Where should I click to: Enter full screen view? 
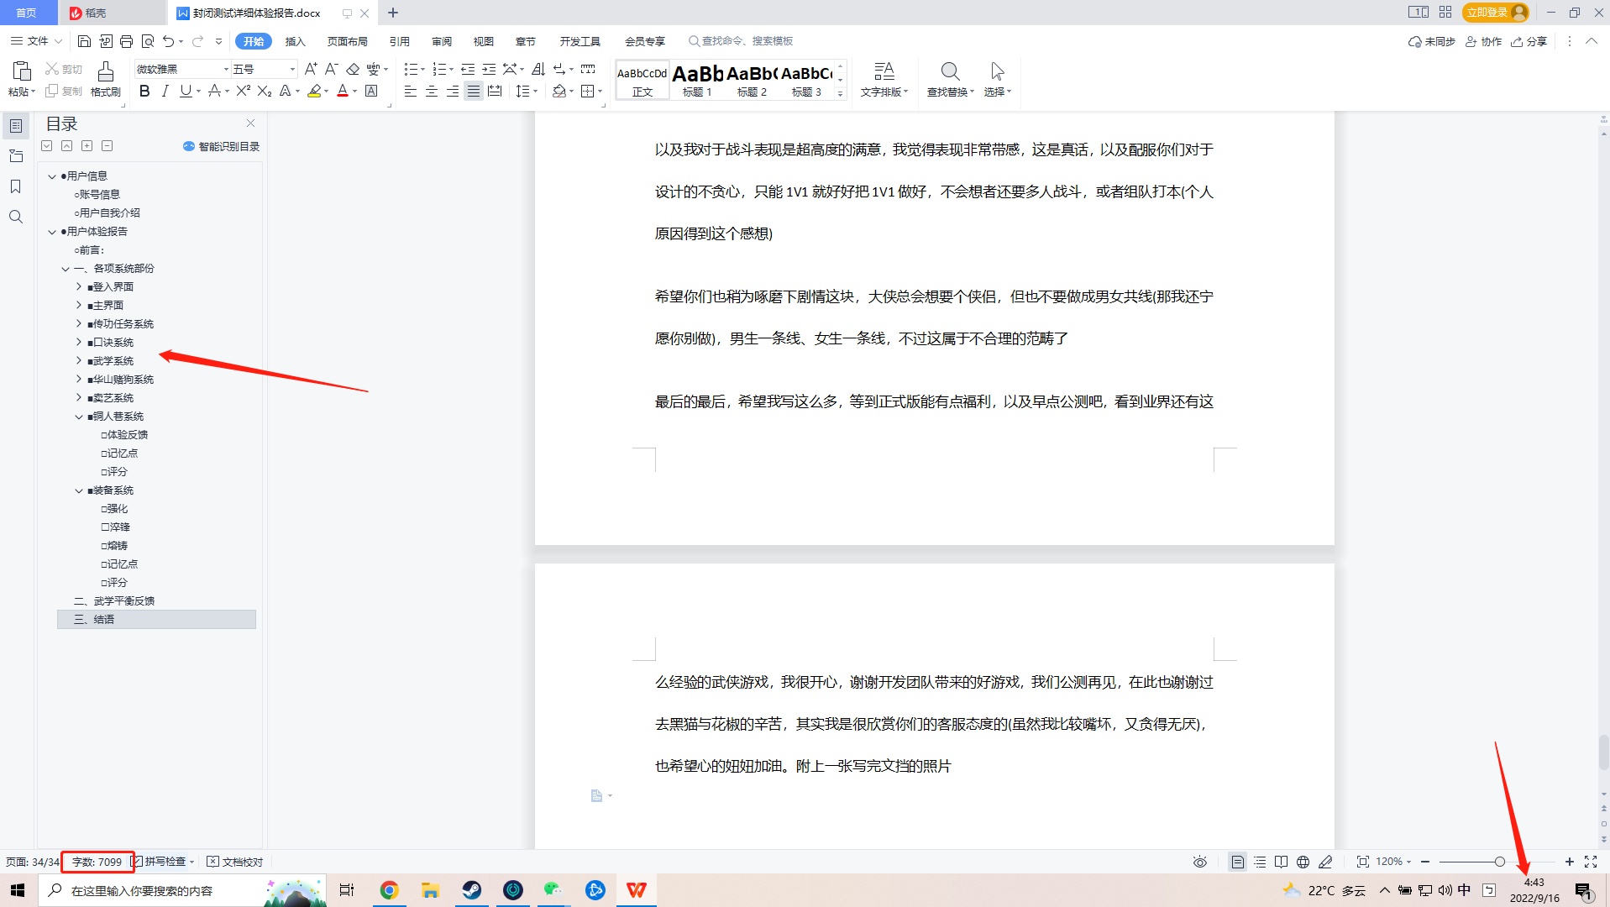point(1591,862)
